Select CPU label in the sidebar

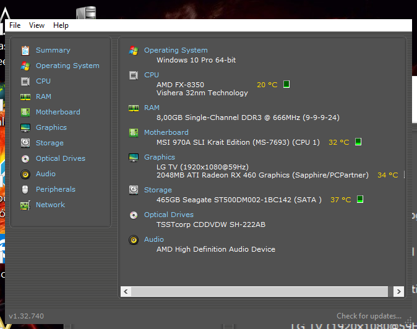click(43, 81)
